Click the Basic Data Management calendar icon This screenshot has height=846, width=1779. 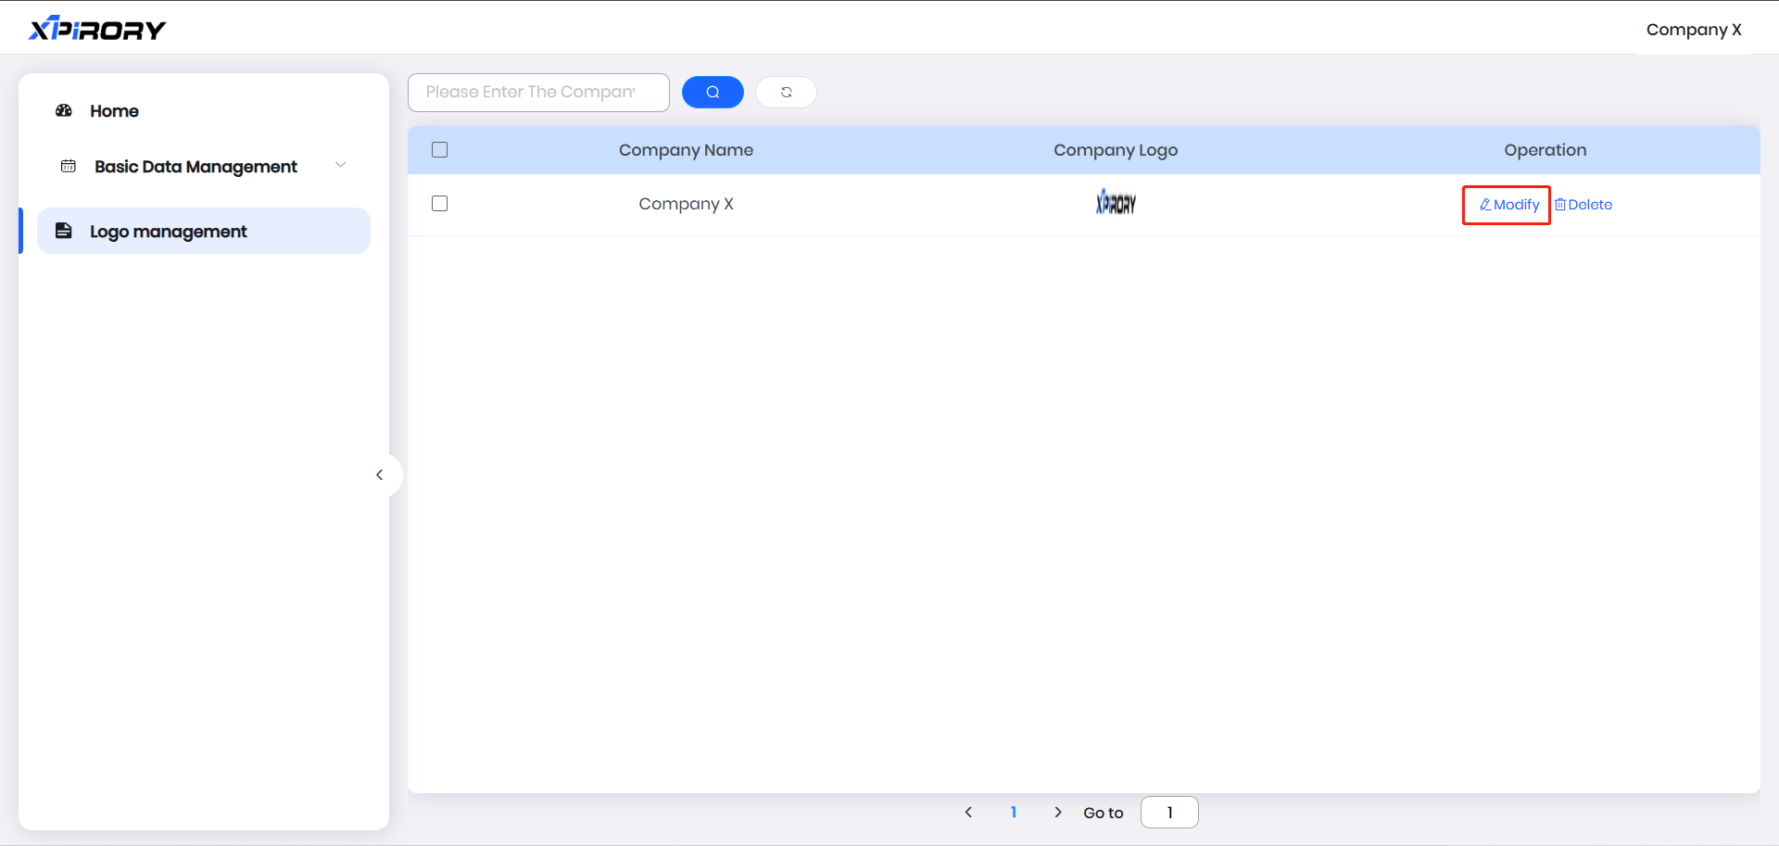69,167
